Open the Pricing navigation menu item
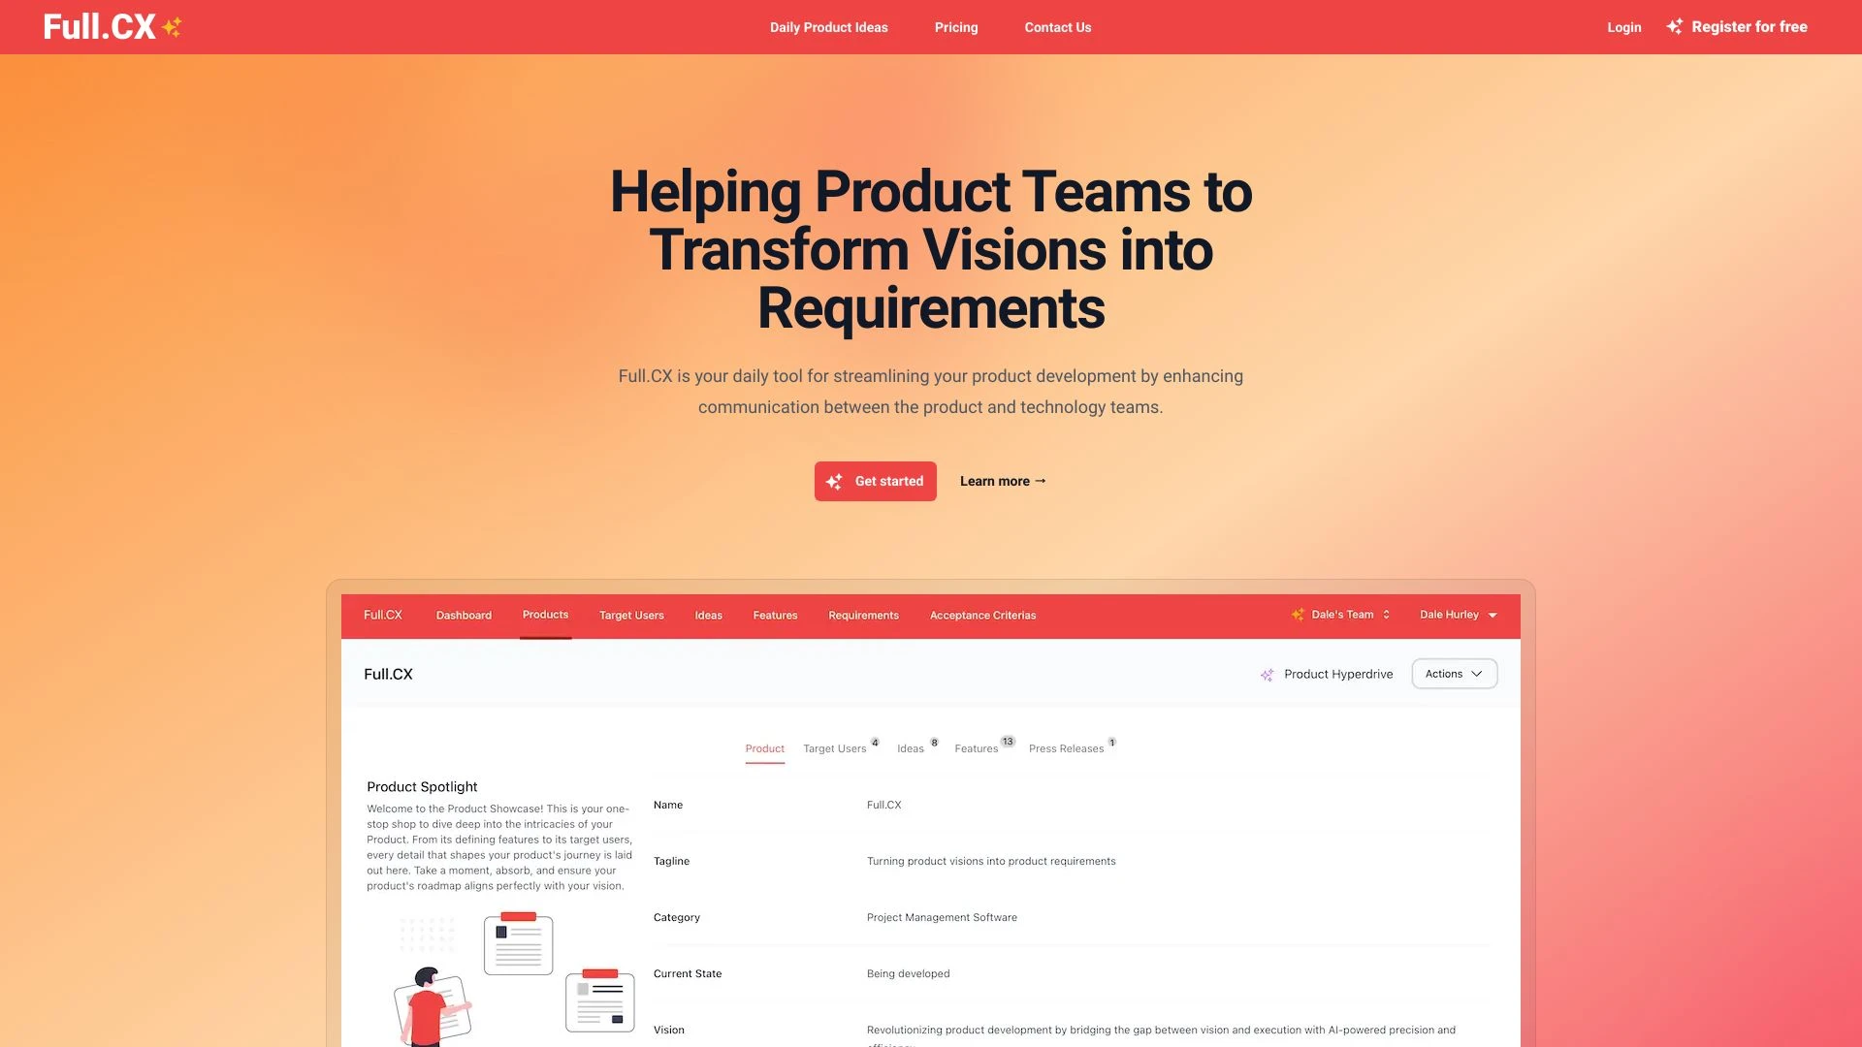 tap(955, 27)
